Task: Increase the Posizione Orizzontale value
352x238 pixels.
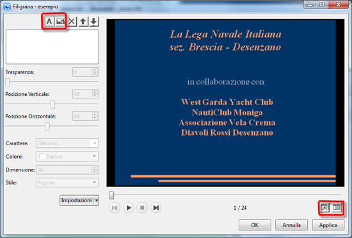Action: click(x=95, y=114)
